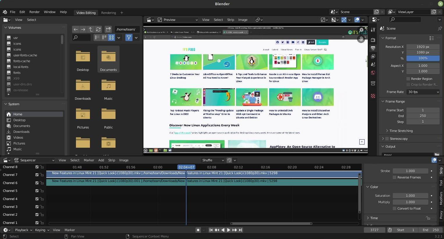Play animation in reverse
This screenshot has height=239, width=444.
(223, 230)
